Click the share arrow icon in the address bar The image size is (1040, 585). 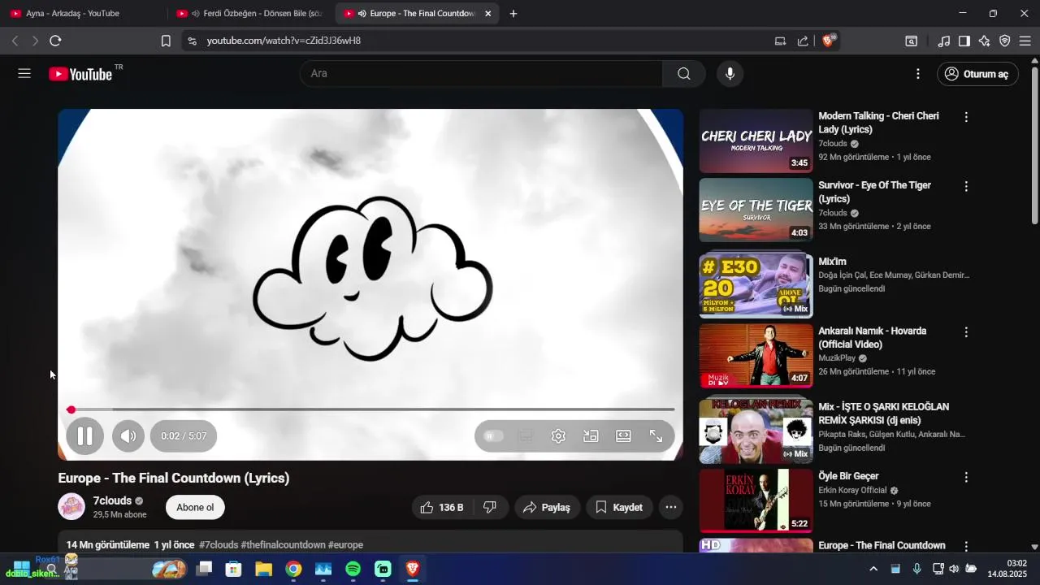click(803, 41)
